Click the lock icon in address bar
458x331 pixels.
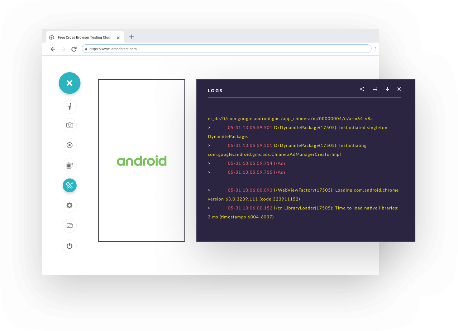point(86,49)
